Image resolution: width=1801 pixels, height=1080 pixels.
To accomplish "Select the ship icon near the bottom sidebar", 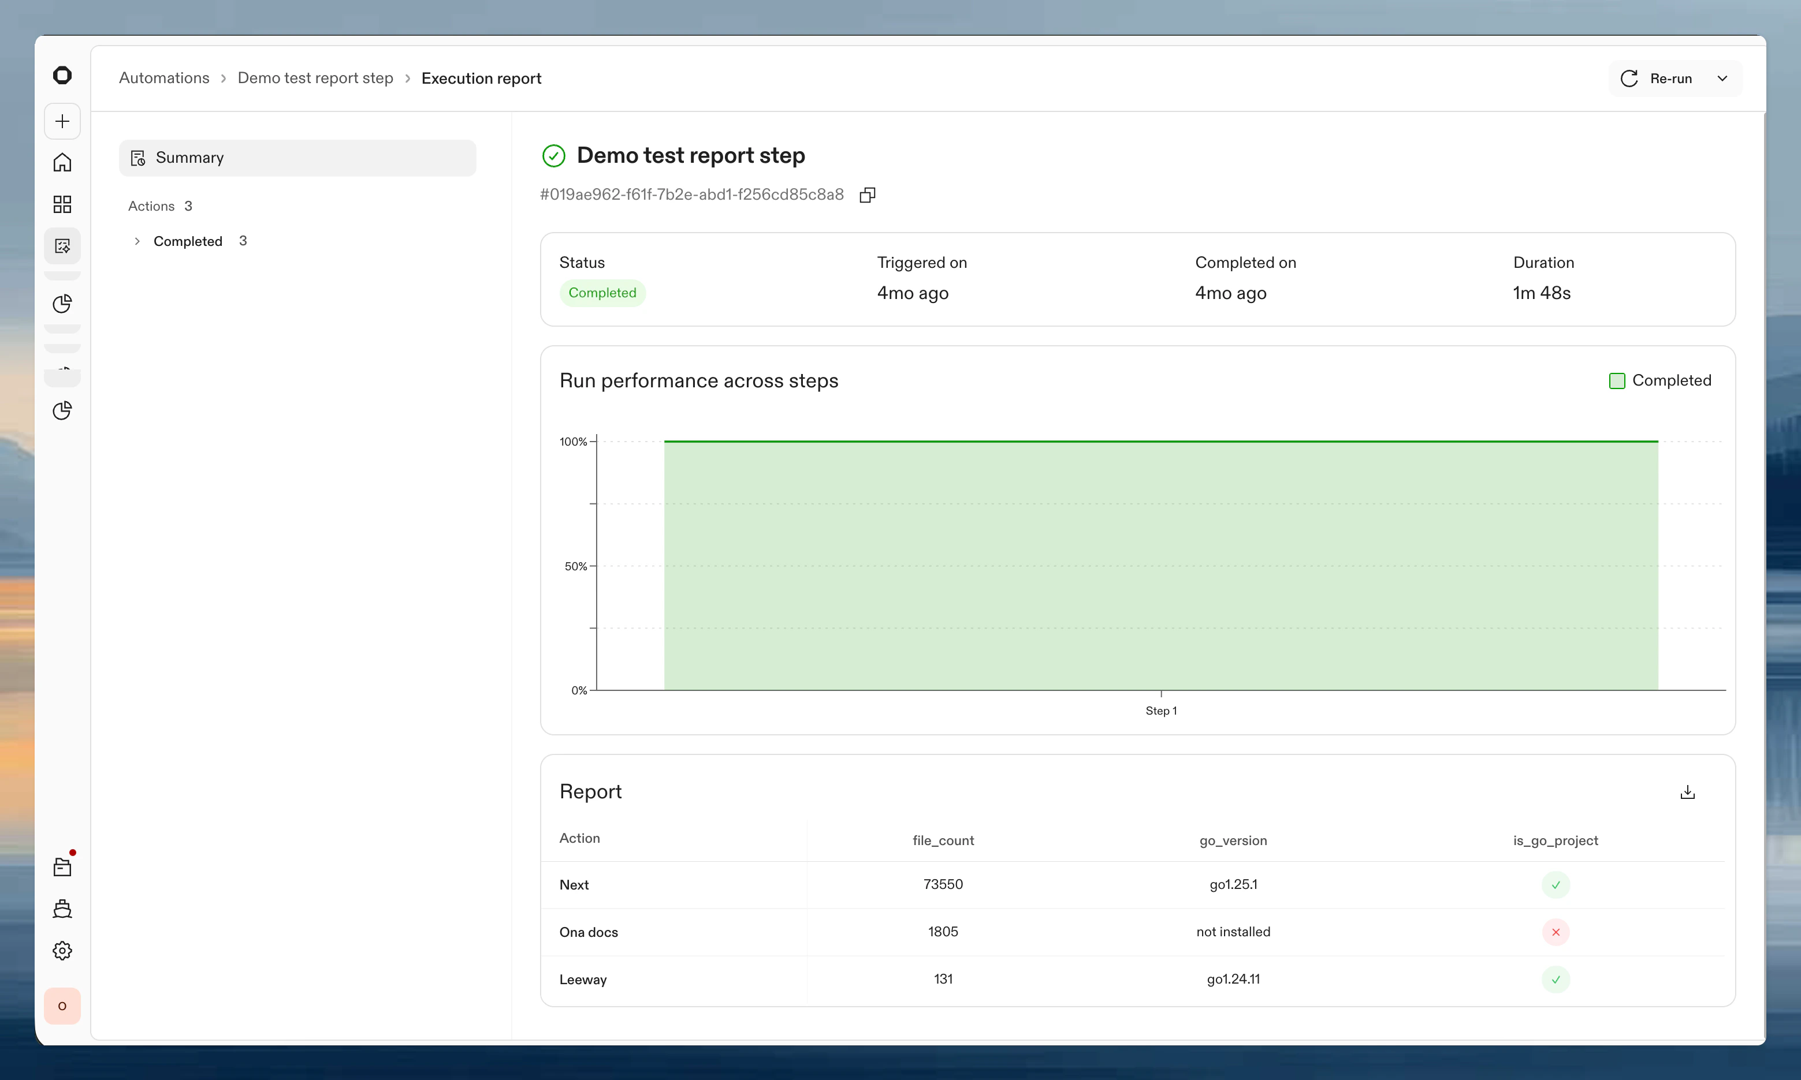I will [x=62, y=908].
